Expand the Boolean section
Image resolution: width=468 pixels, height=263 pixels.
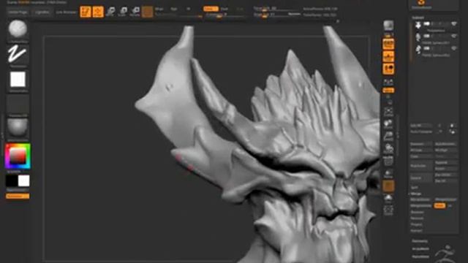click(x=418, y=212)
